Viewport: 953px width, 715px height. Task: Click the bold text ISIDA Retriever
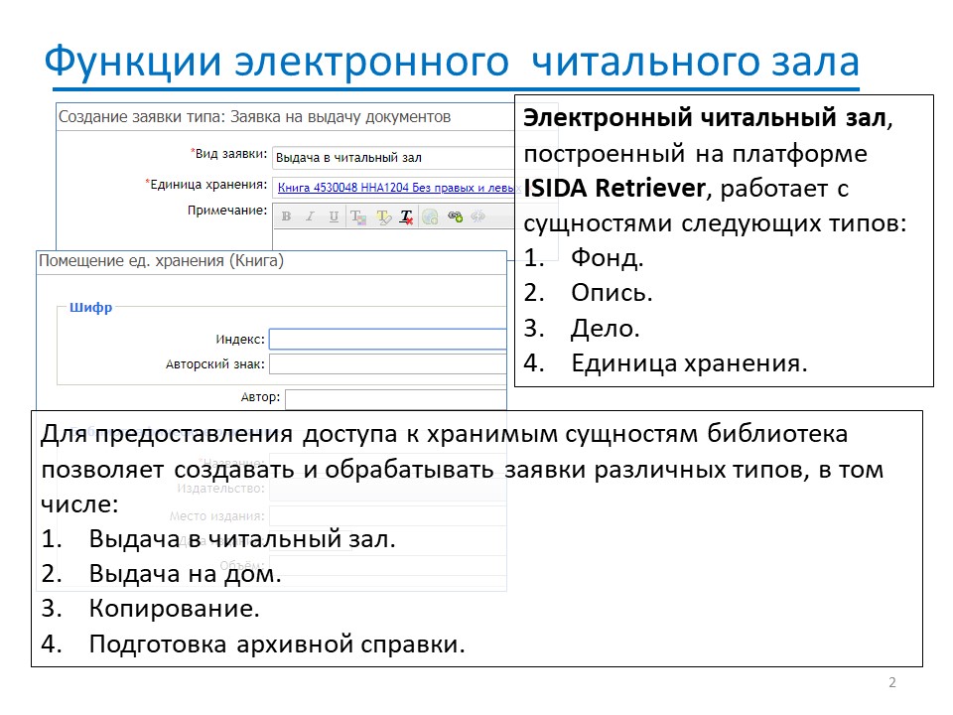pos(614,189)
